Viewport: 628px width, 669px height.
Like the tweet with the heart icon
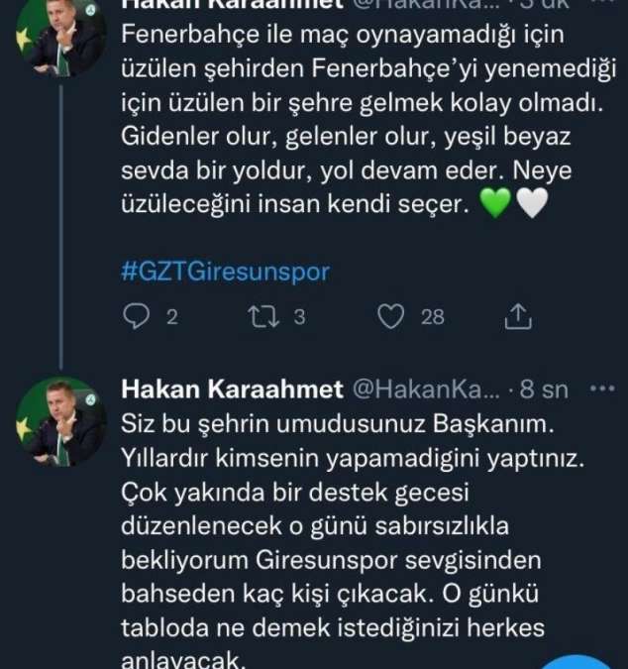coord(393,316)
